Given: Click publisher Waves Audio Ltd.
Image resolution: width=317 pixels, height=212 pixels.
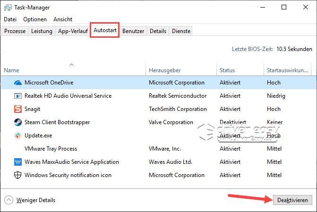Looking at the screenshot, I should 171,162.
